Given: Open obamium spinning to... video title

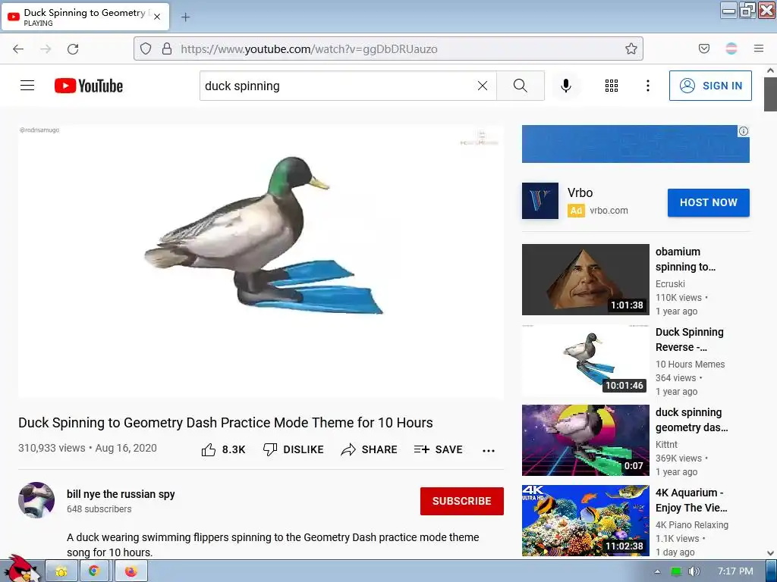Looking at the screenshot, I should (x=685, y=259).
